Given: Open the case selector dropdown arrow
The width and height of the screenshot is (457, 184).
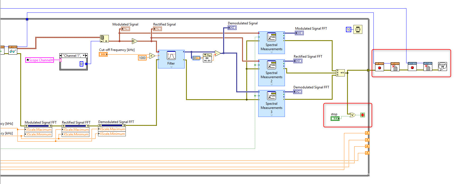Looking at the screenshot, I should (x=84, y=56).
